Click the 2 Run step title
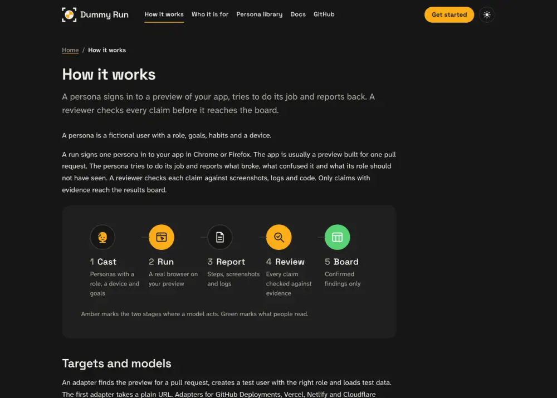557x398 pixels. pos(162,262)
